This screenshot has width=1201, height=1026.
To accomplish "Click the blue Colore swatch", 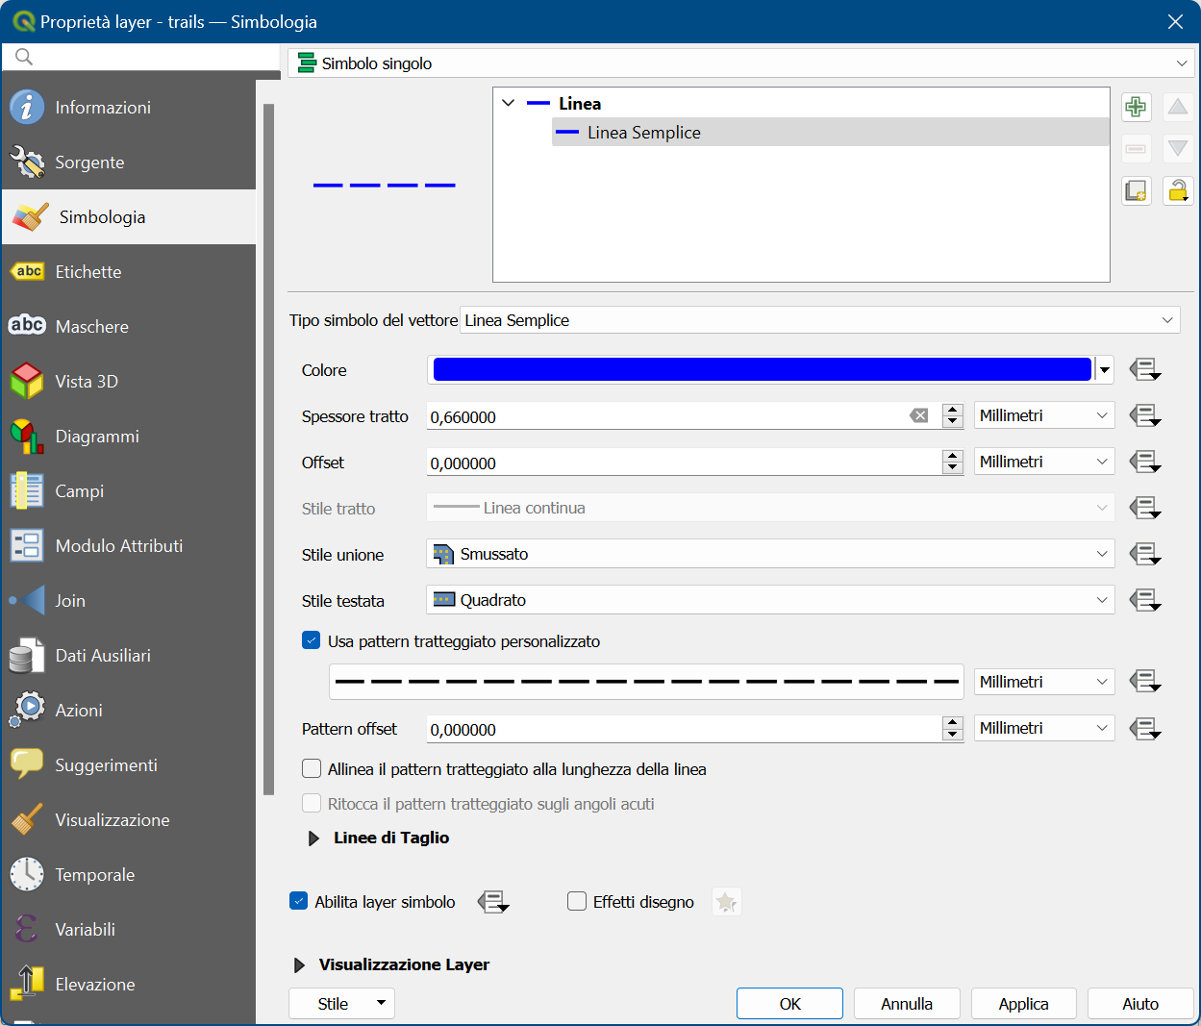I will [763, 369].
